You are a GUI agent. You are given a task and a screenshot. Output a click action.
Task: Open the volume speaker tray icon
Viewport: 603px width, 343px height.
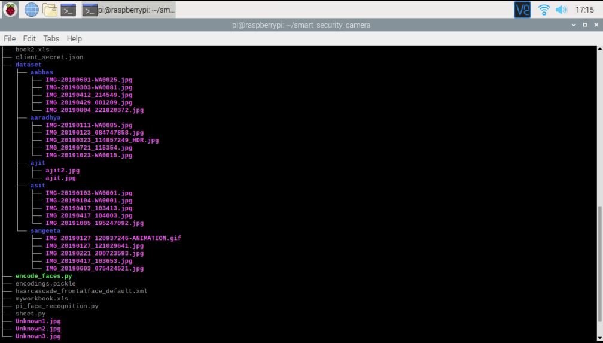[561, 10]
